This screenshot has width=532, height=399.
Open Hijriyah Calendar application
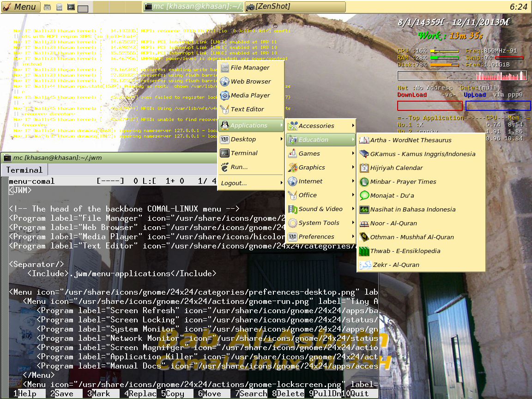coord(396,168)
